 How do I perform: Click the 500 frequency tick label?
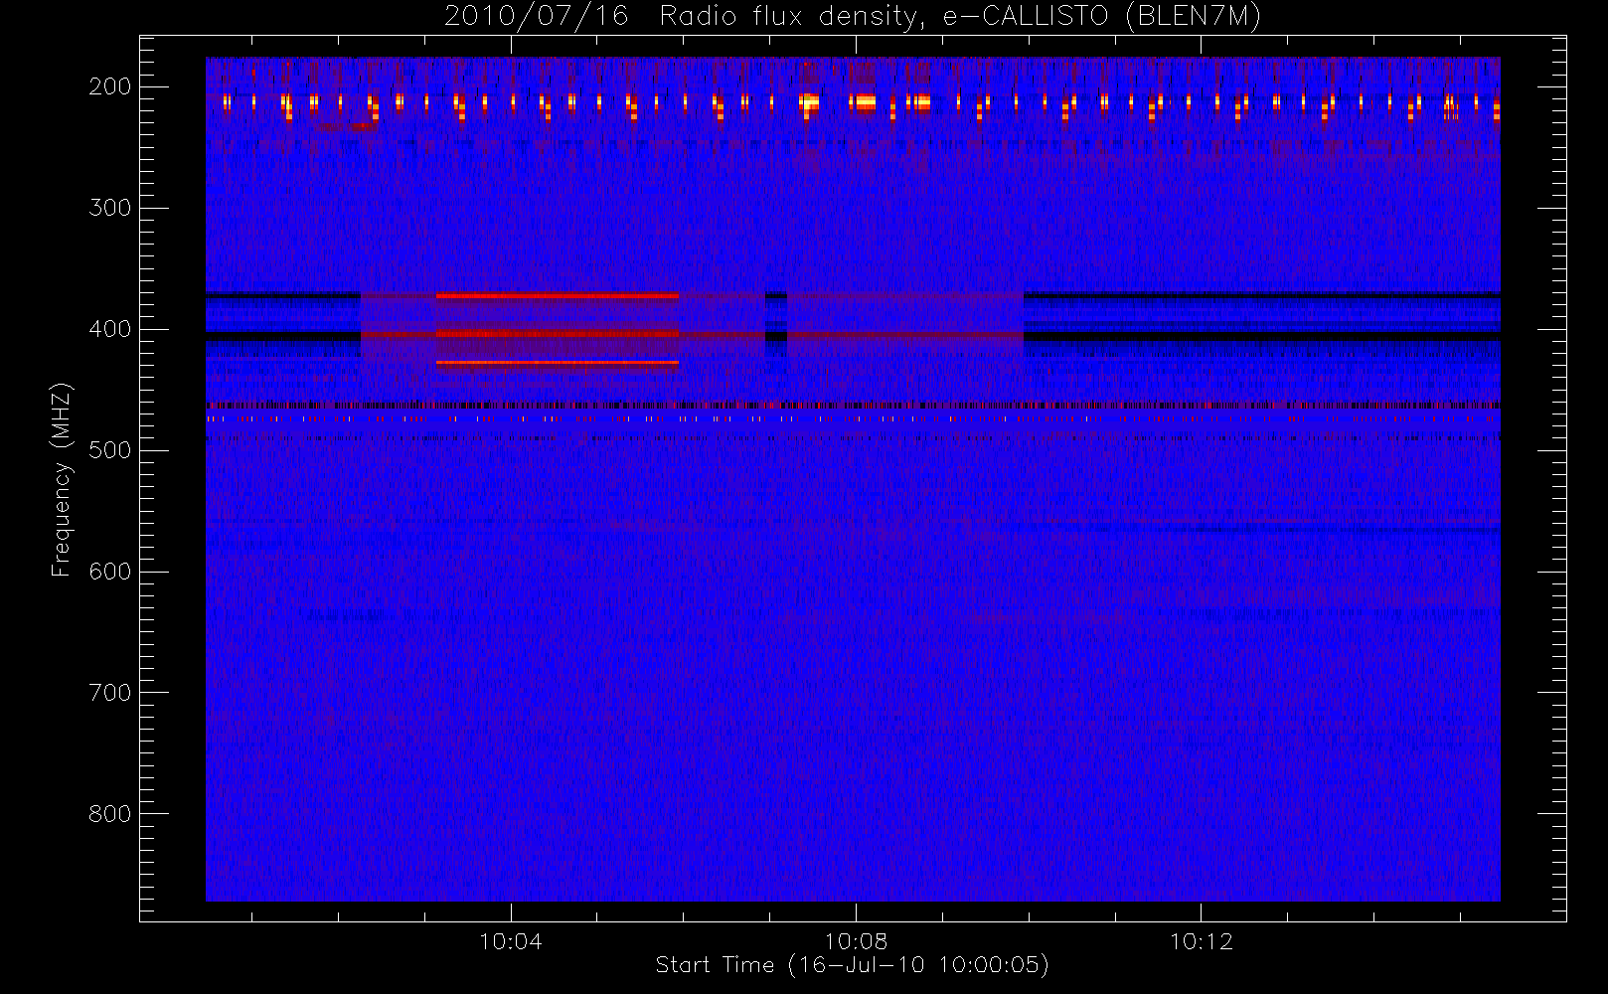(110, 450)
